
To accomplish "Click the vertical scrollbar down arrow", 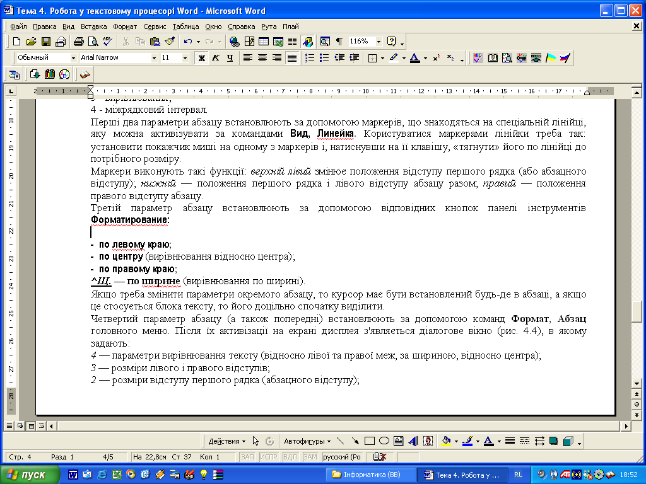I will [x=637, y=384].
